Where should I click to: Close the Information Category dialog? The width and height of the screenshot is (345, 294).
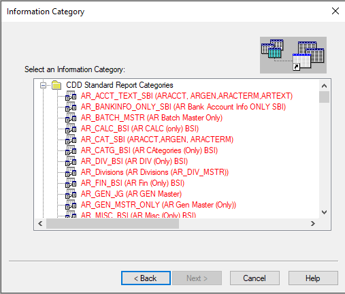[x=335, y=11]
